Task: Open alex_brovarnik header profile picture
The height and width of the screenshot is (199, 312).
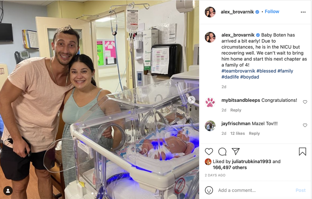Action: (210, 12)
